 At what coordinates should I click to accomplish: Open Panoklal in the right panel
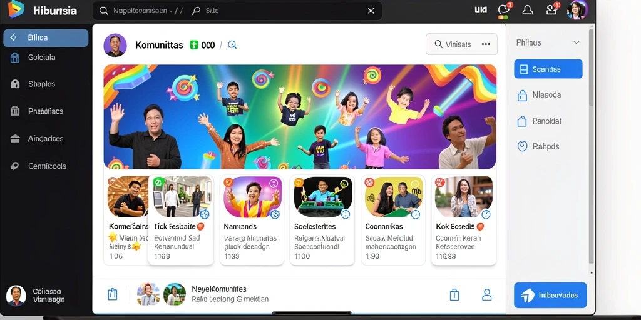(546, 121)
